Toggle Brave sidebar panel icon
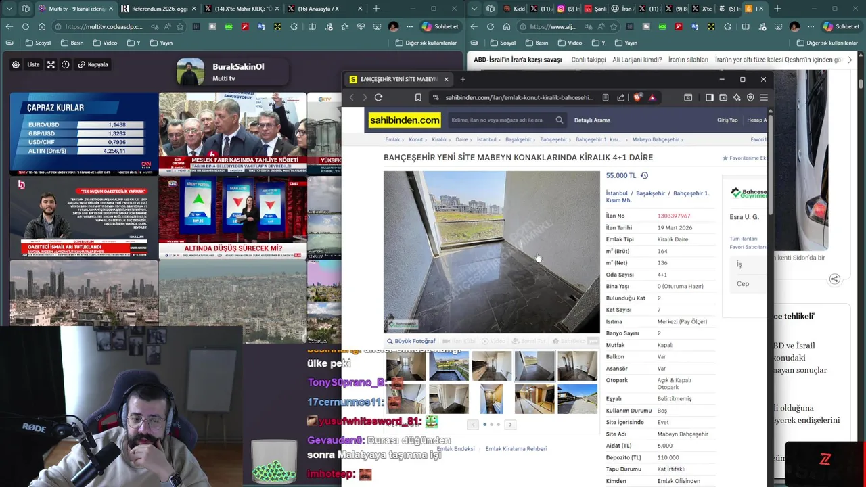Image resolution: width=866 pixels, height=487 pixels. point(709,97)
